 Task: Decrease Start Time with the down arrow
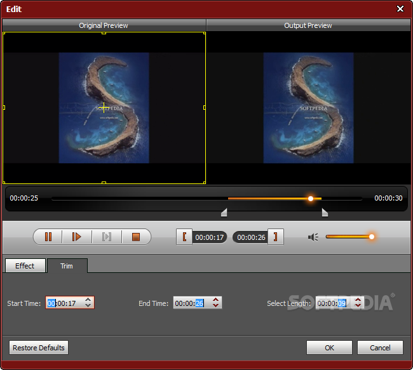[88, 305]
